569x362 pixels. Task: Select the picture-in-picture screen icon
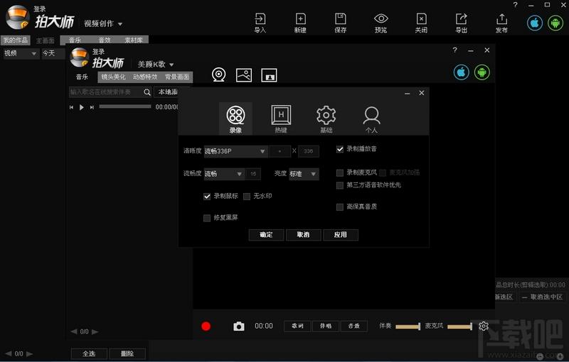[x=269, y=75]
